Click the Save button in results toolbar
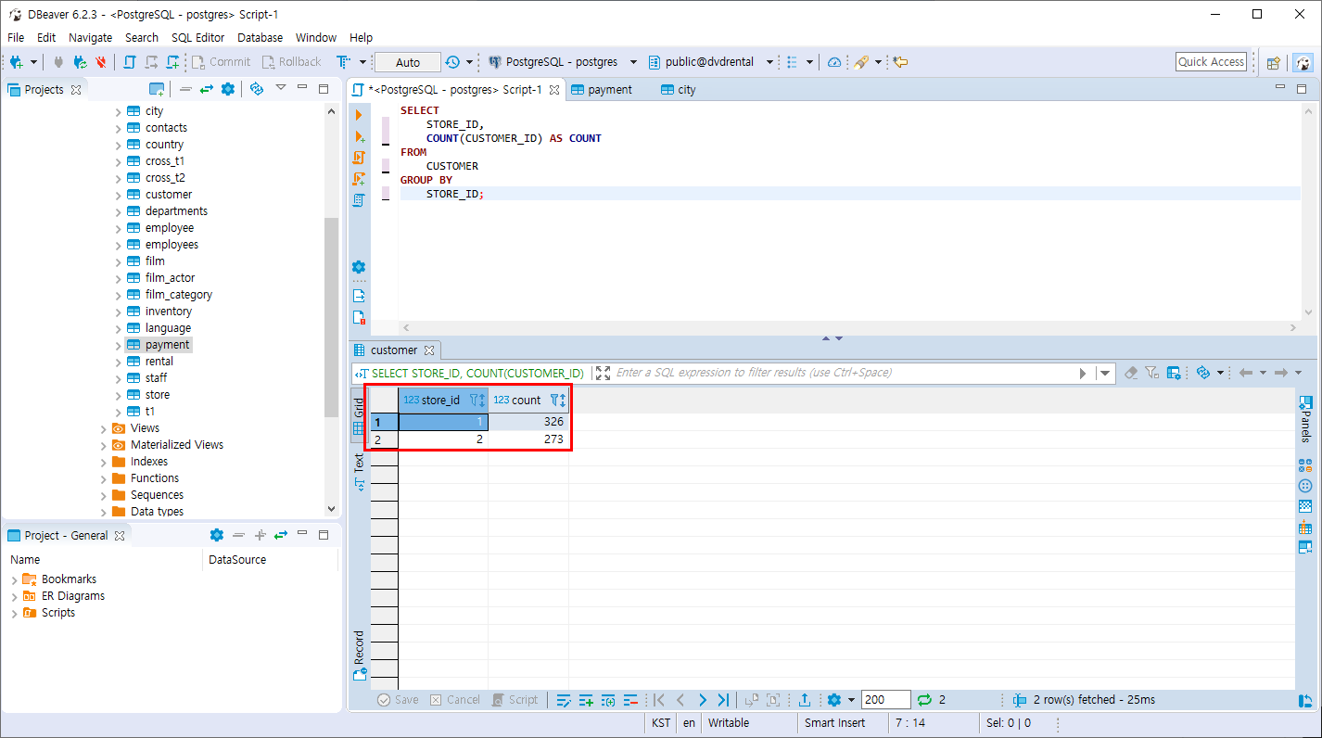Screen dimensions: 1322x738 tap(398, 700)
